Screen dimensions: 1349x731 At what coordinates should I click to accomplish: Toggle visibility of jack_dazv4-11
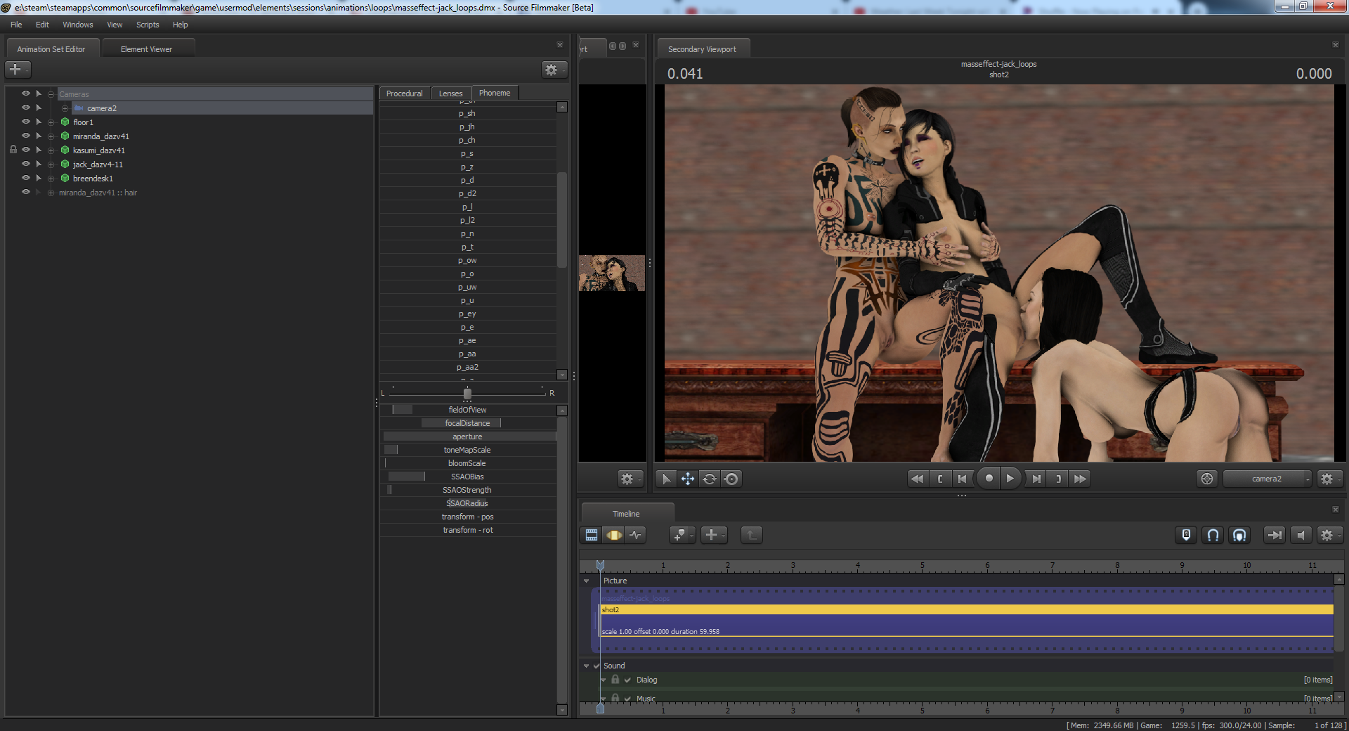(x=26, y=164)
